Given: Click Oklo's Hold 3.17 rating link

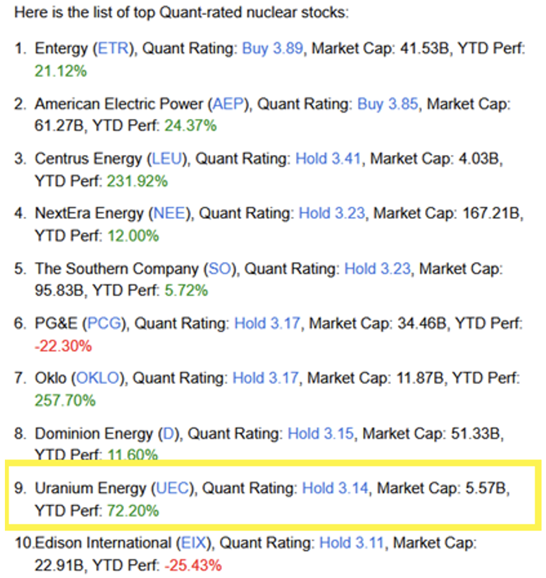Looking at the screenshot, I should click(x=266, y=378).
